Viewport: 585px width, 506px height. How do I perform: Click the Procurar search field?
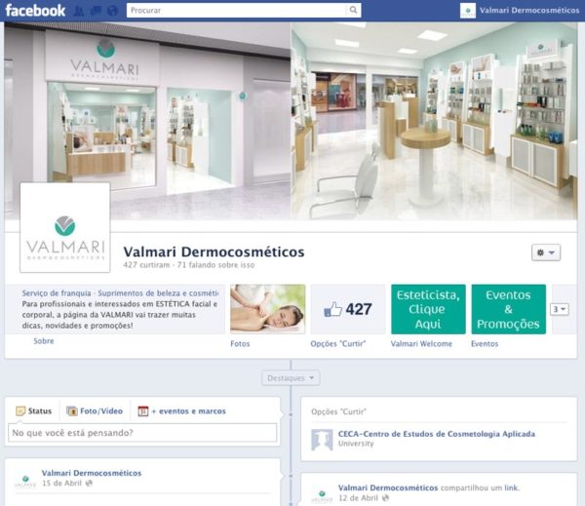(237, 10)
